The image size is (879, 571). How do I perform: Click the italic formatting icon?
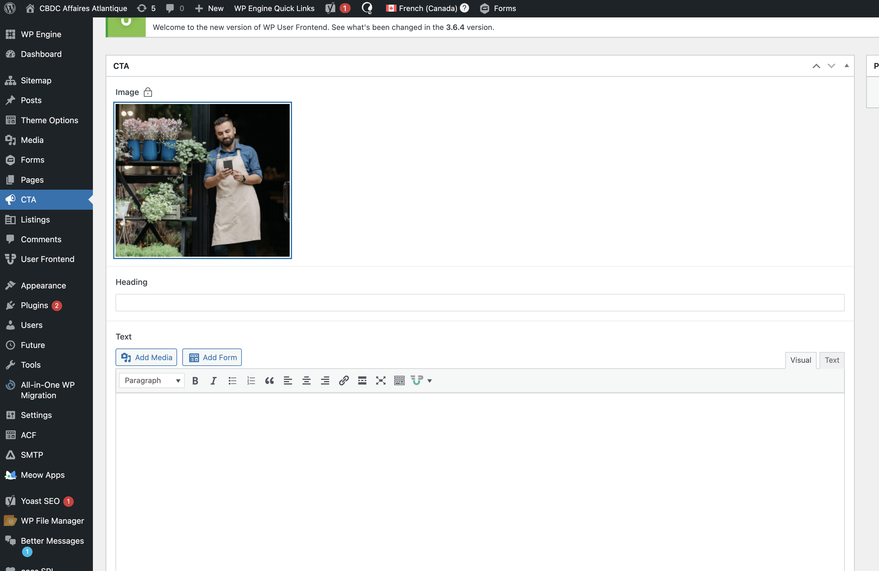tap(213, 380)
